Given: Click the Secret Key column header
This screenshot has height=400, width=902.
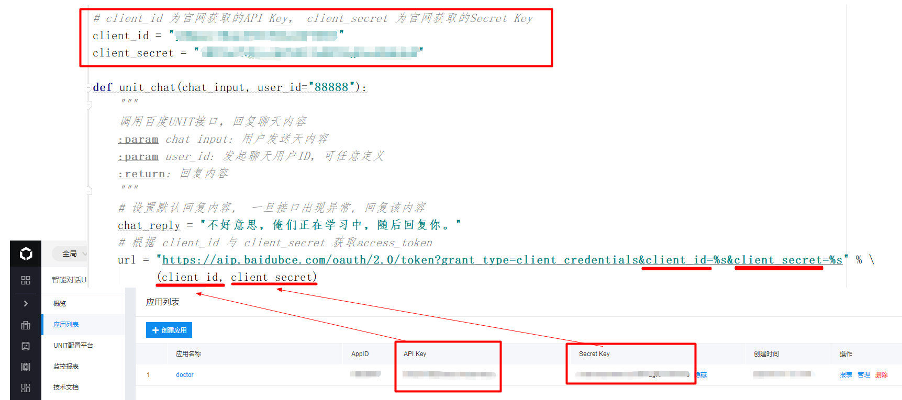Looking at the screenshot, I should 594,354.
